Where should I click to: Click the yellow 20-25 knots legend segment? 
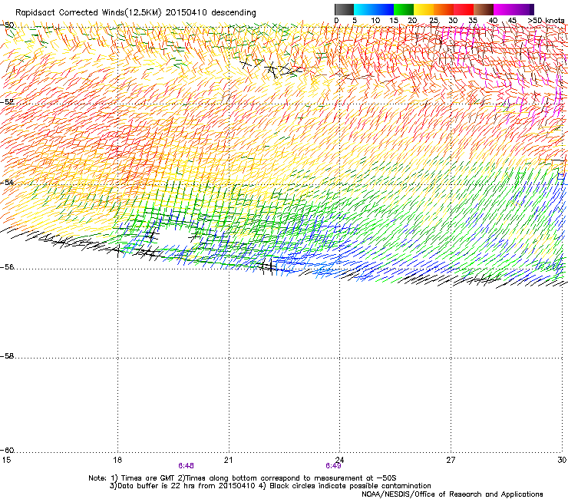point(424,9)
